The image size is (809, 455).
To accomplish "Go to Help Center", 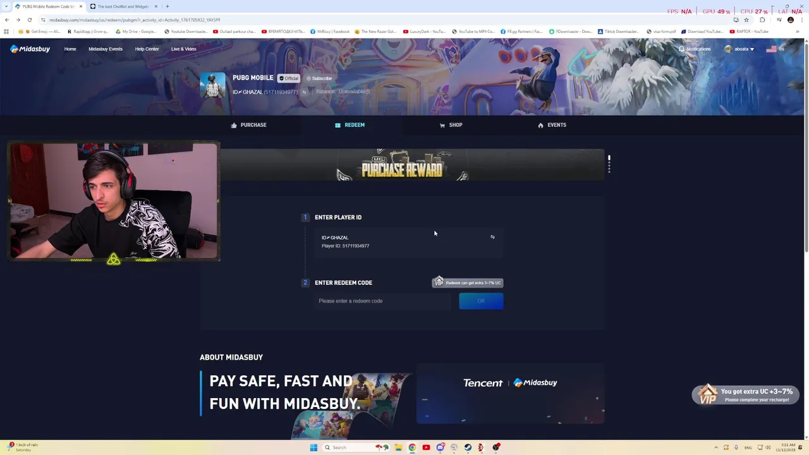I will click(147, 49).
